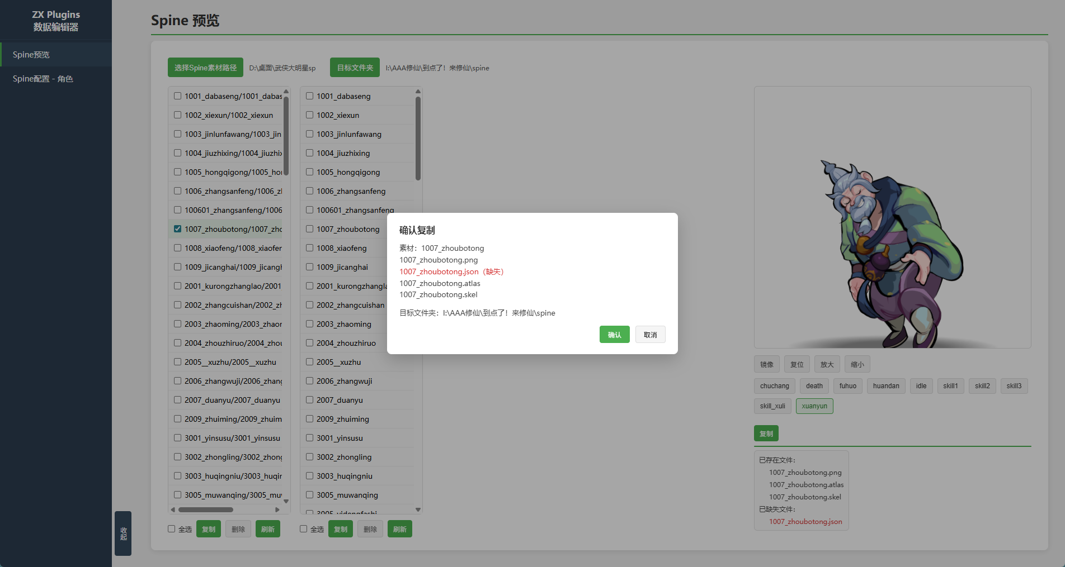Click 删除 button under left list

[x=238, y=529]
